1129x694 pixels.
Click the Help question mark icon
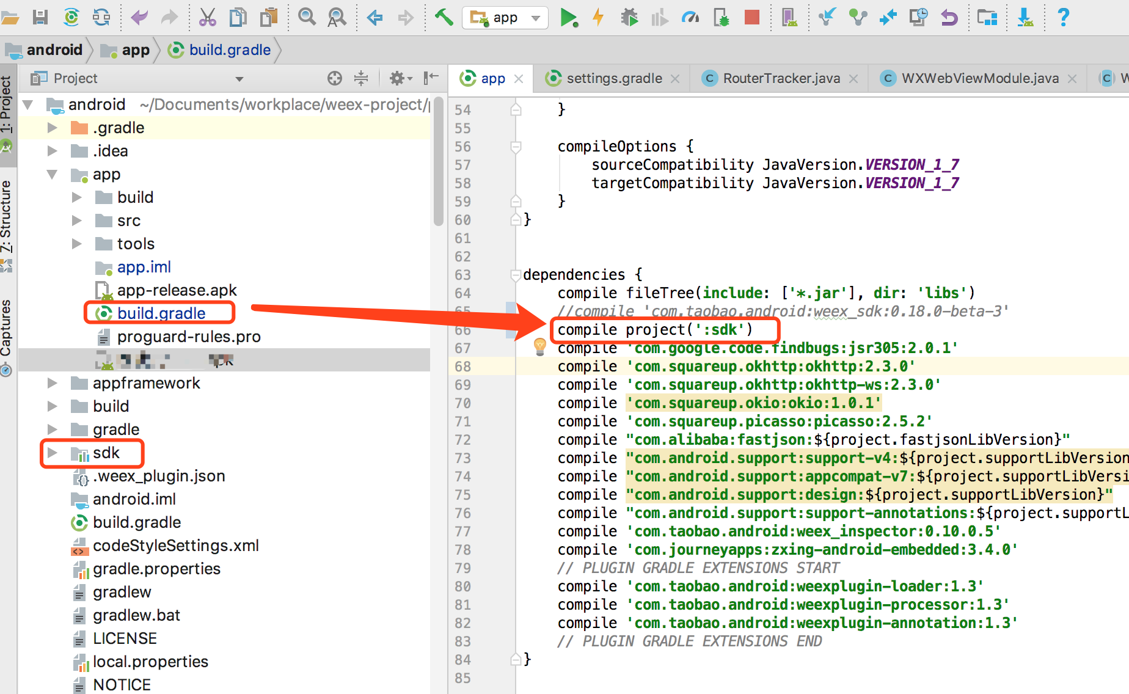coord(1063,17)
